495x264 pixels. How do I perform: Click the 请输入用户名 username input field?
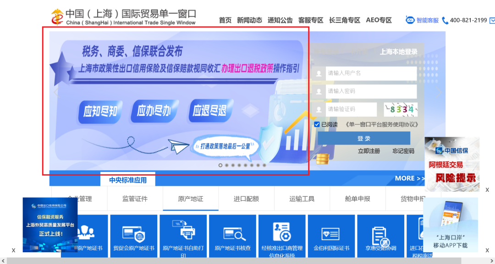tap(370, 74)
